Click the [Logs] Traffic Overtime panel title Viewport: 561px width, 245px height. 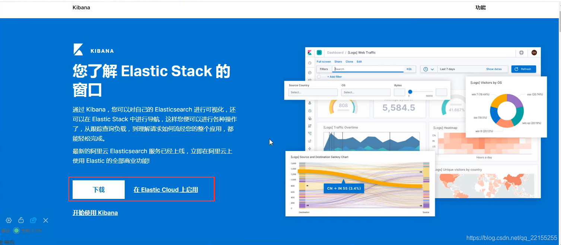click(x=341, y=128)
